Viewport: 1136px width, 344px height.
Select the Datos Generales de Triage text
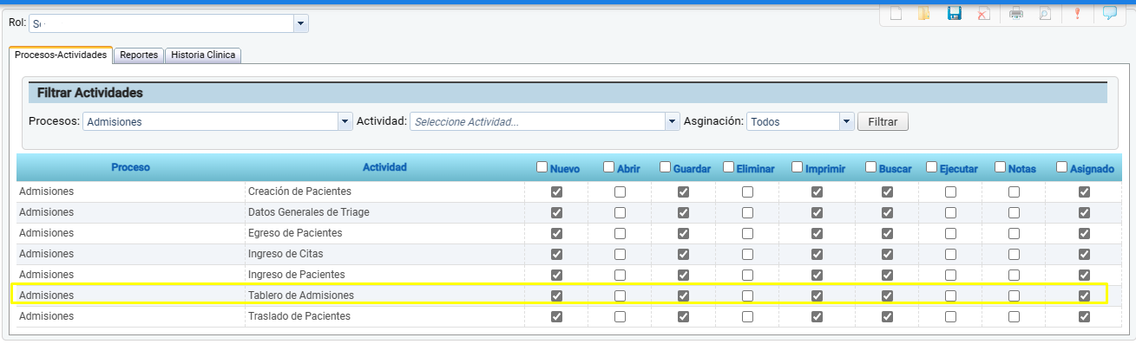pos(308,212)
